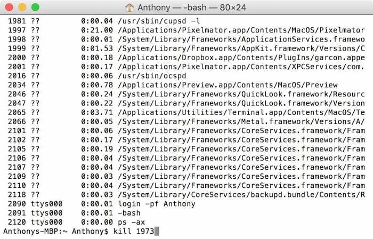
Task: Minimize the Terminal using yellow button
Action: tap(22, 7)
